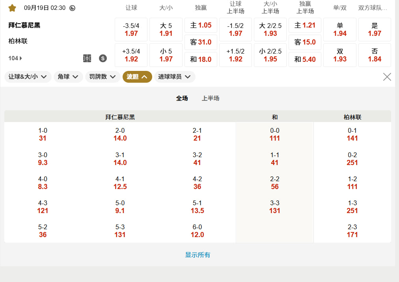Expand the 罚牌数 dropdown
The width and height of the screenshot is (399, 282).
(x=103, y=77)
